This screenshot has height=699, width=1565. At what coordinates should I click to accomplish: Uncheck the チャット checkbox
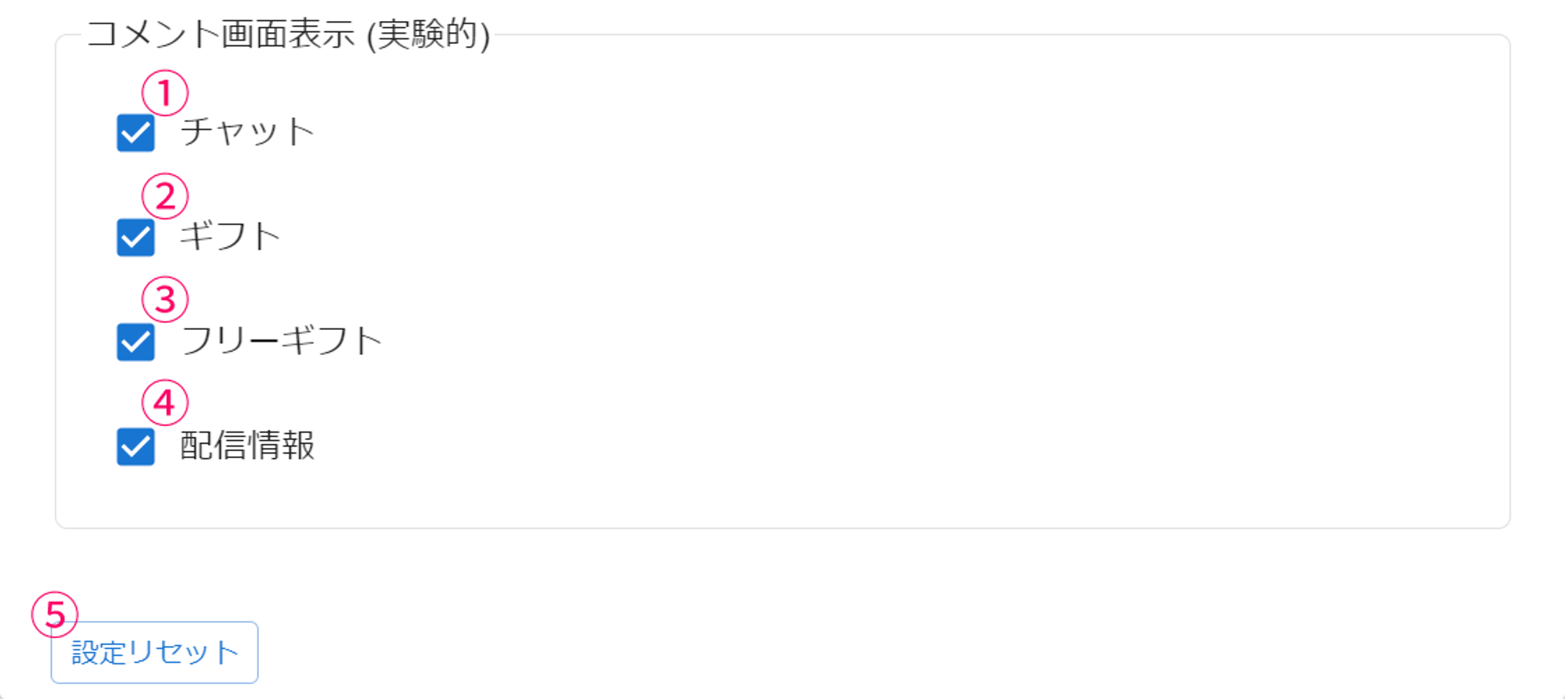[135, 133]
